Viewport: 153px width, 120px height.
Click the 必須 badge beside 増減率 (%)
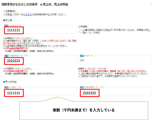click(x=82, y=56)
